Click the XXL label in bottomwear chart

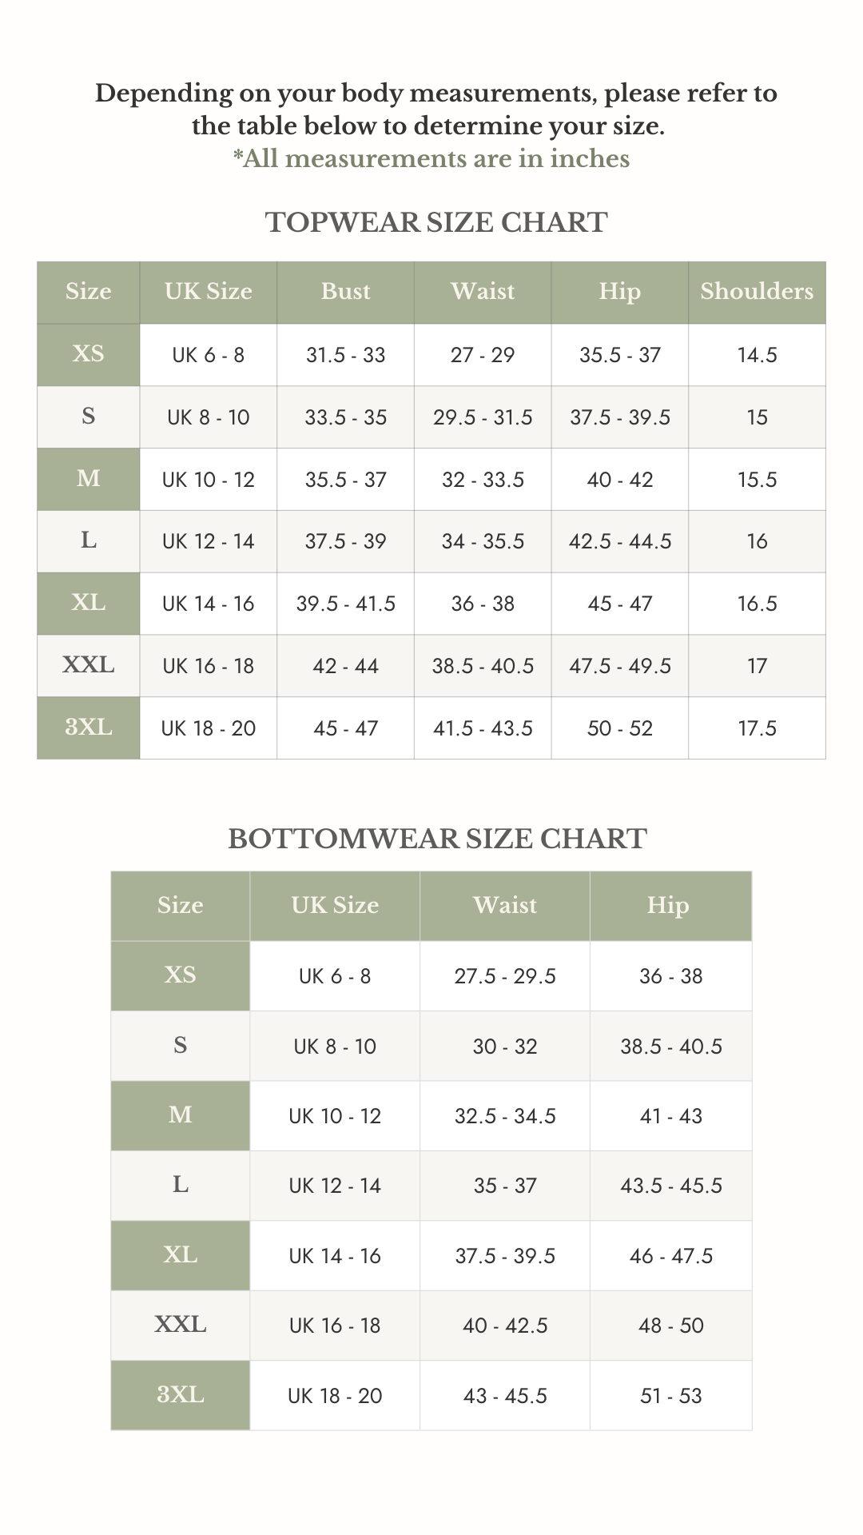[x=181, y=1325]
